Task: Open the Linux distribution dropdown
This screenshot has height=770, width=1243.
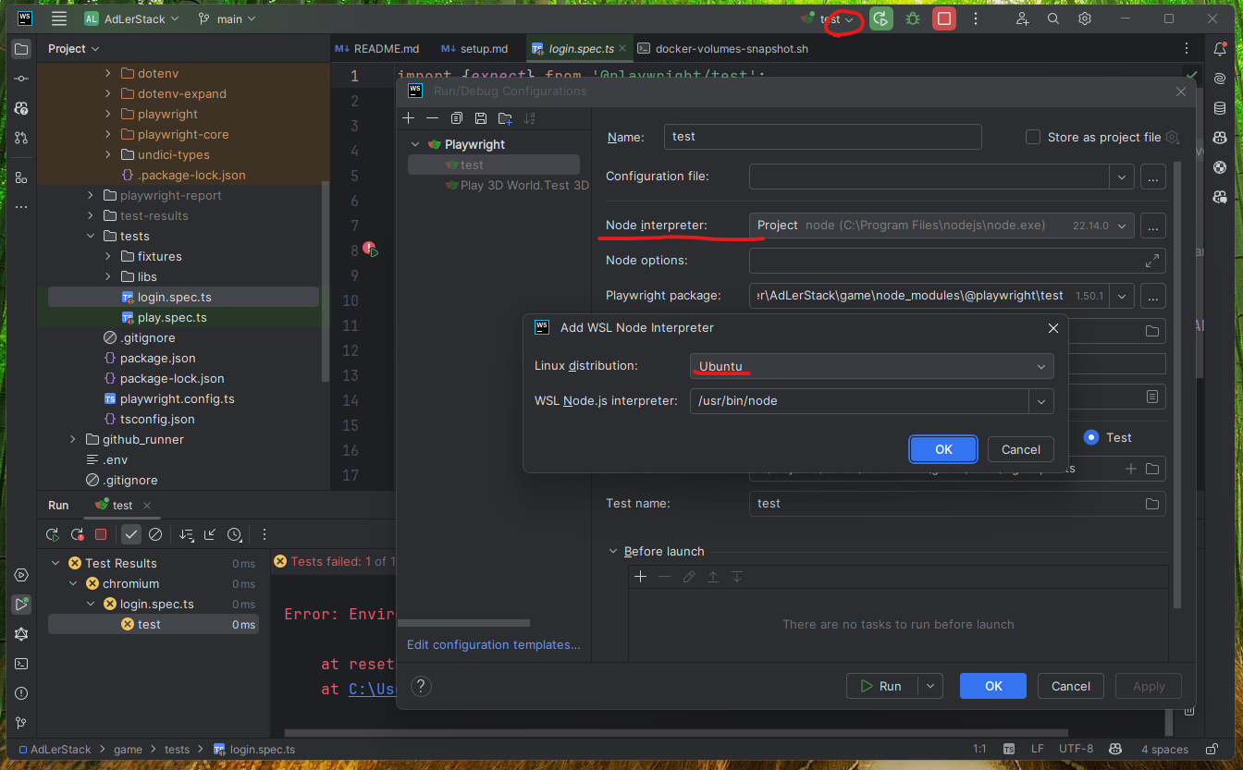Action: point(871,366)
